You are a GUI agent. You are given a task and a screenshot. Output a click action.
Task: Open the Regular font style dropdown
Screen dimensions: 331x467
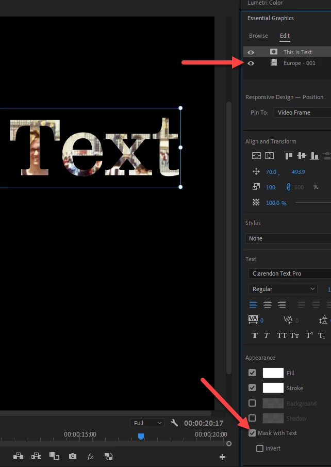pos(283,289)
